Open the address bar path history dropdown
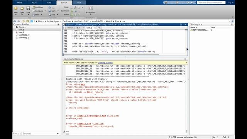This screenshot has height=139, width=247. point(230,21)
